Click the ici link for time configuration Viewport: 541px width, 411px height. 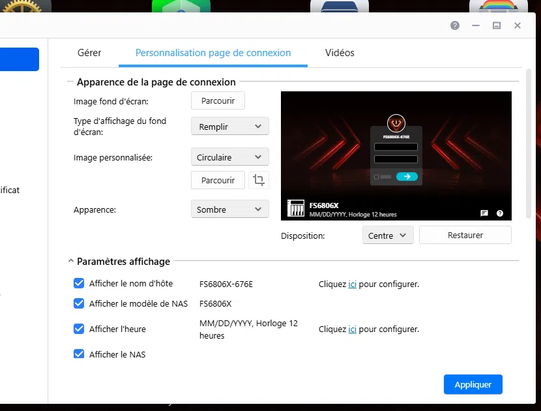[352, 329]
